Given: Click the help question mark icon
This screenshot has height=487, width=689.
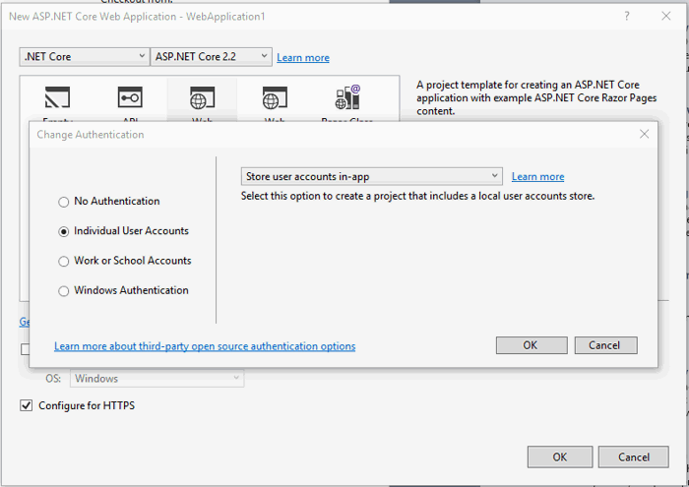Looking at the screenshot, I should pos(627,17).
